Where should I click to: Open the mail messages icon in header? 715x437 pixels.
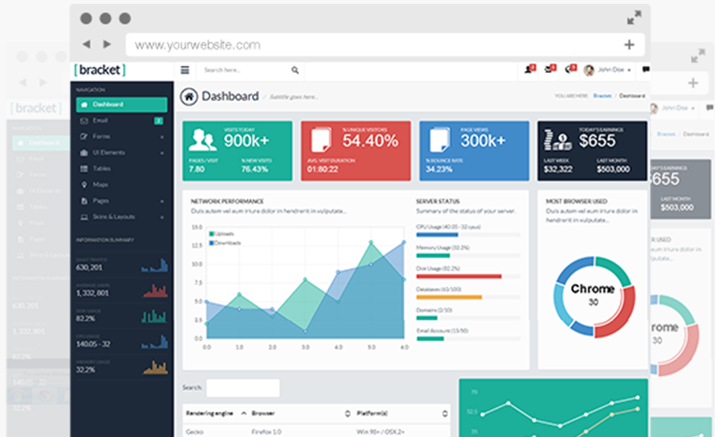[548, 70]
